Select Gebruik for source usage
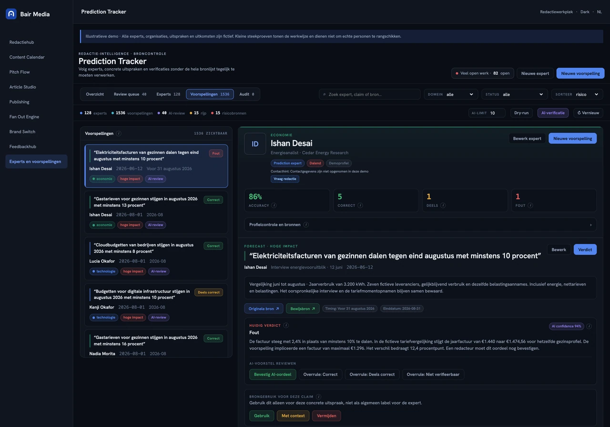The height and width of the screenshot is (427, 610). [262, 416]
